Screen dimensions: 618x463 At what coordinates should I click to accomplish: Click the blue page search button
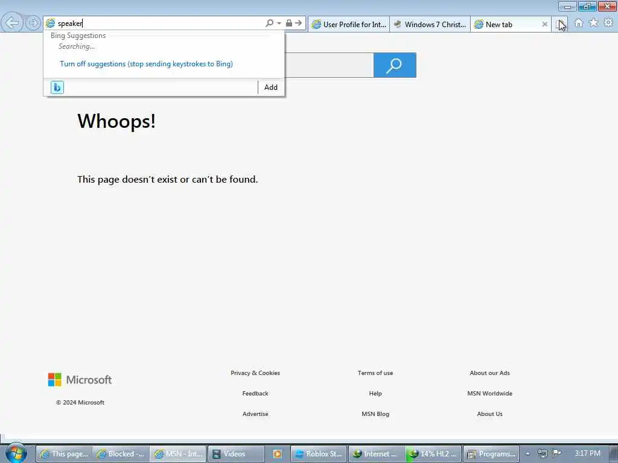pyautogui.click(x=395, y=65)
